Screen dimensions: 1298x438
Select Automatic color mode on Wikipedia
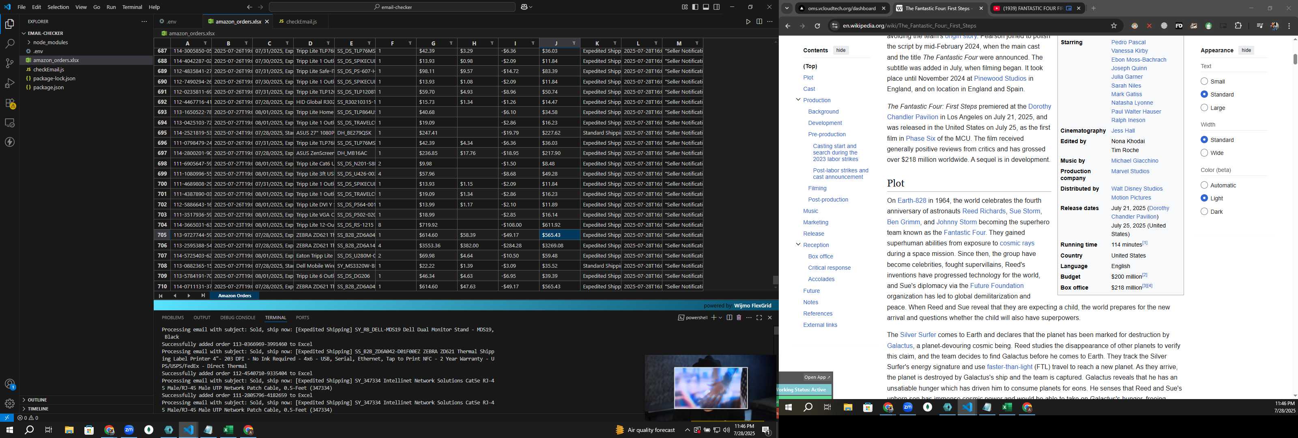1204,185
